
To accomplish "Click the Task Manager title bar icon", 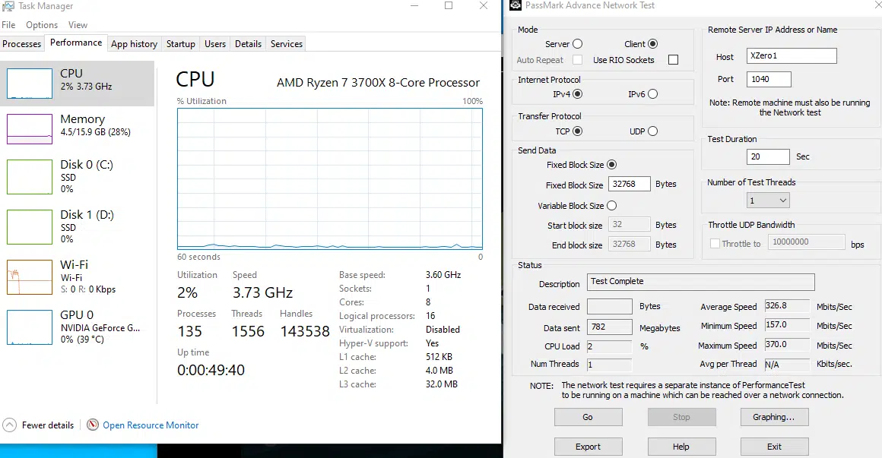I will 8,6.
